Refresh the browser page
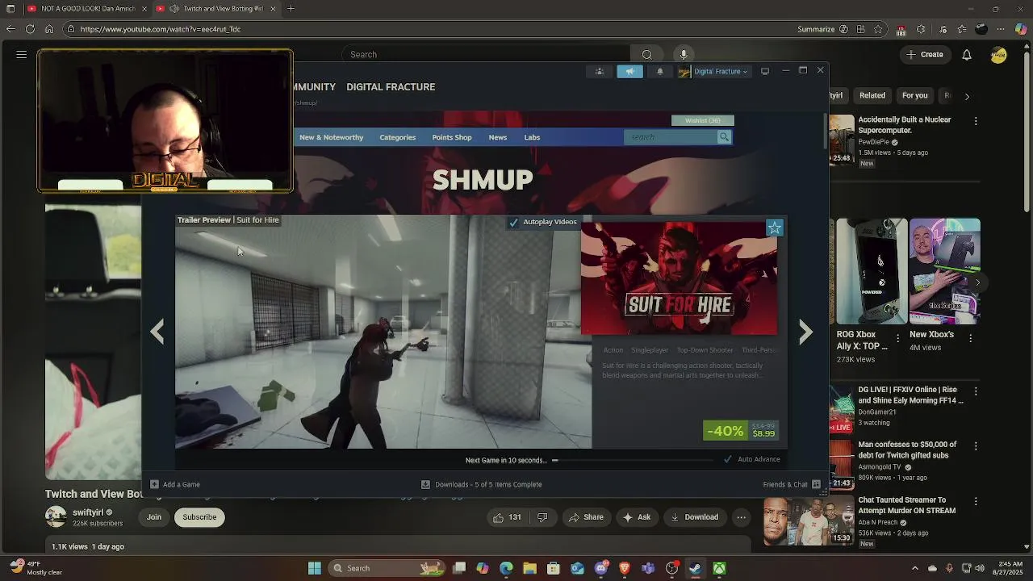This screenshot has width=1033, height=581. [30, 29]
